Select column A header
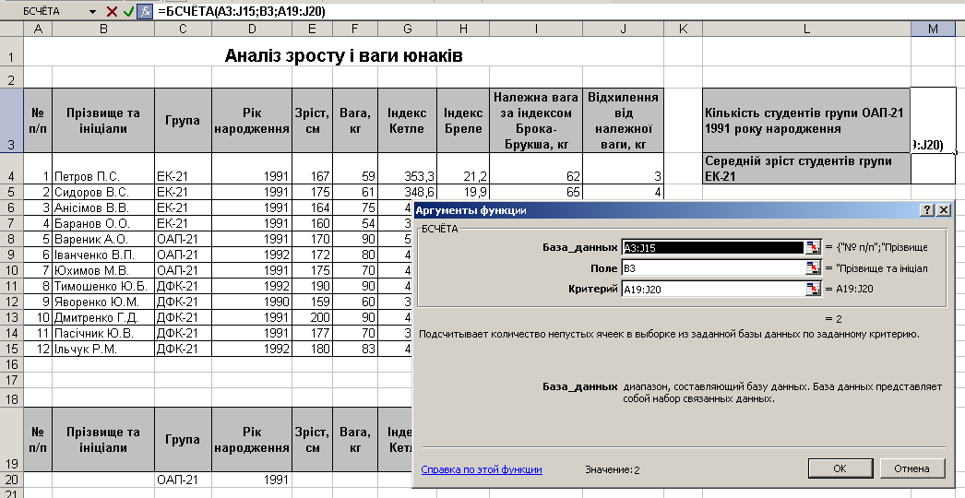Viewport: 965px width, 498px height. tap(38, 29)
